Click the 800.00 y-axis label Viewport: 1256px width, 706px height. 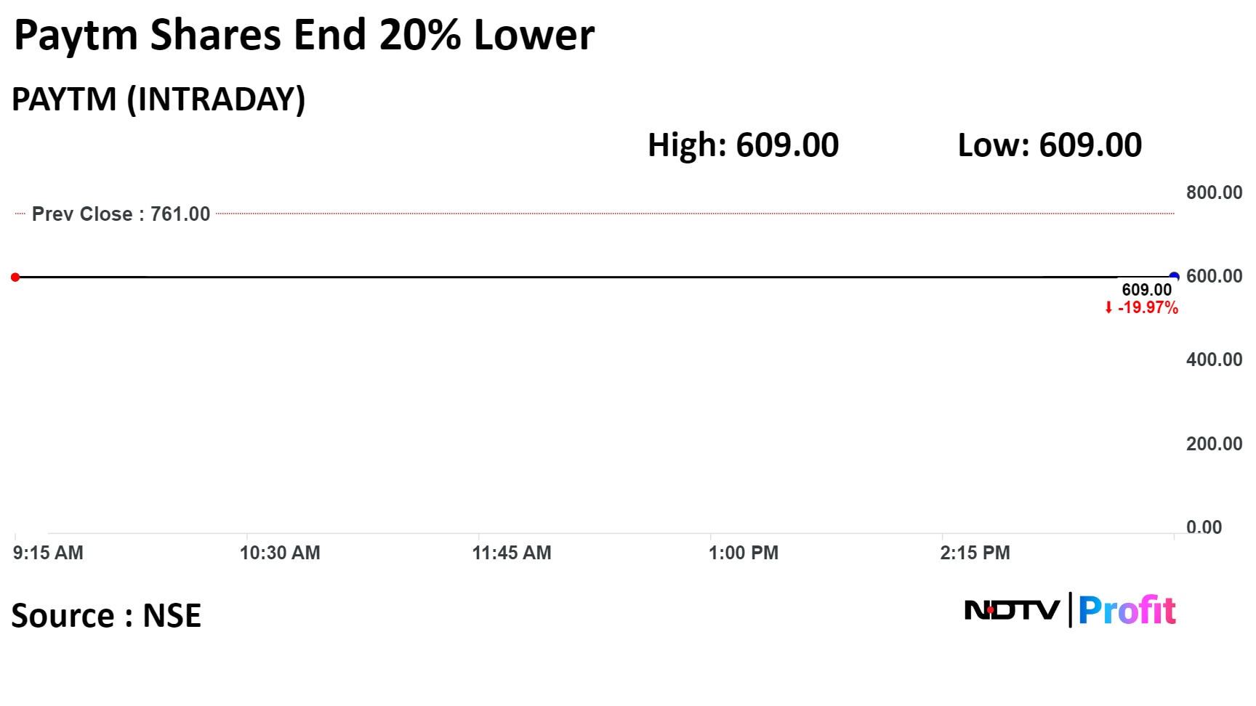pyautogui.click(x=1214, y=192)
